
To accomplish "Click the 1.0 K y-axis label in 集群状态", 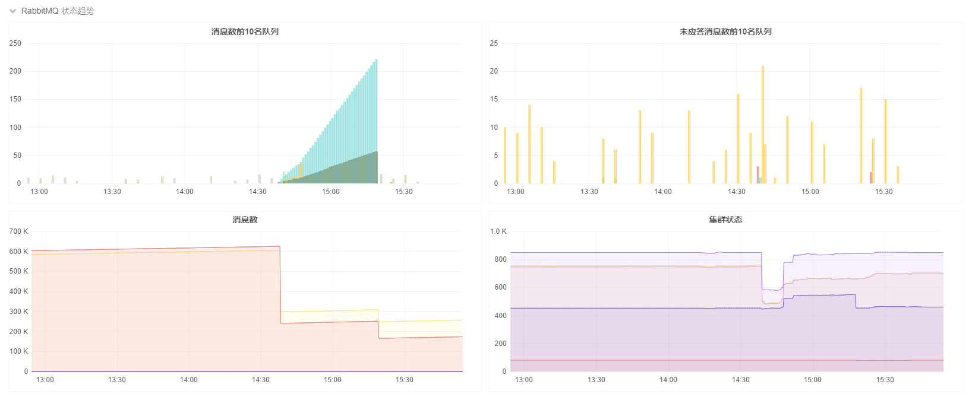I will (x=498, y=231).
